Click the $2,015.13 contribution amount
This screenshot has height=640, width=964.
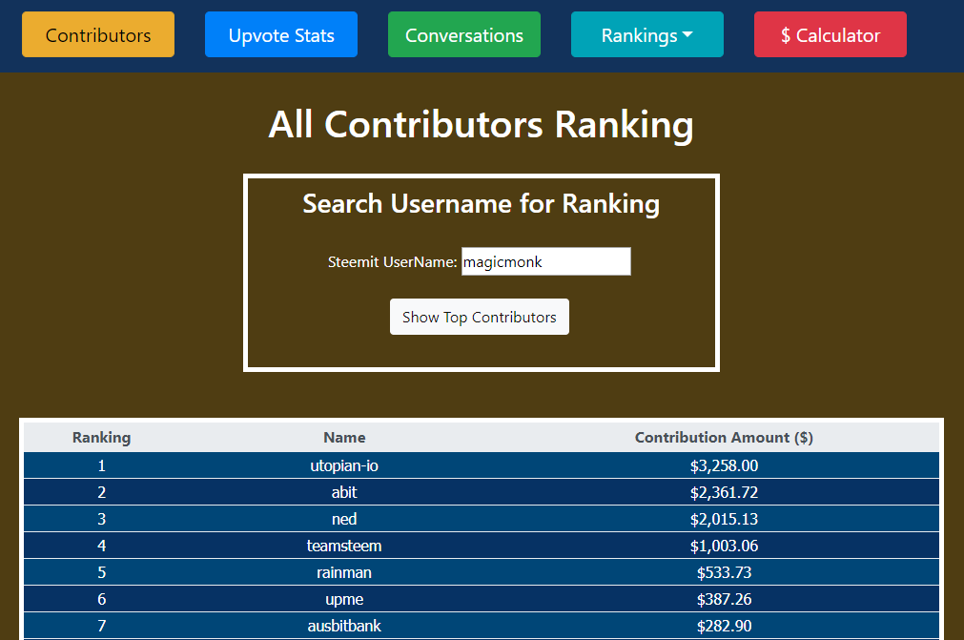724,519
